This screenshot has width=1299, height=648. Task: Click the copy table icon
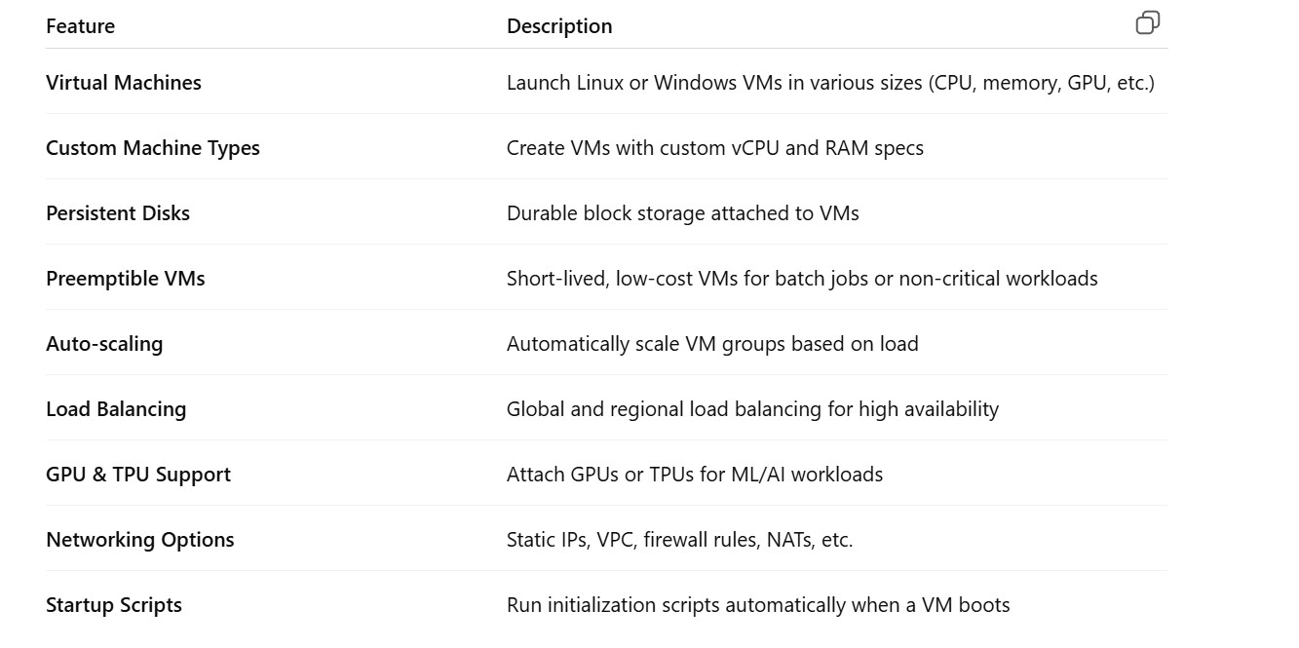[1148, 23]
